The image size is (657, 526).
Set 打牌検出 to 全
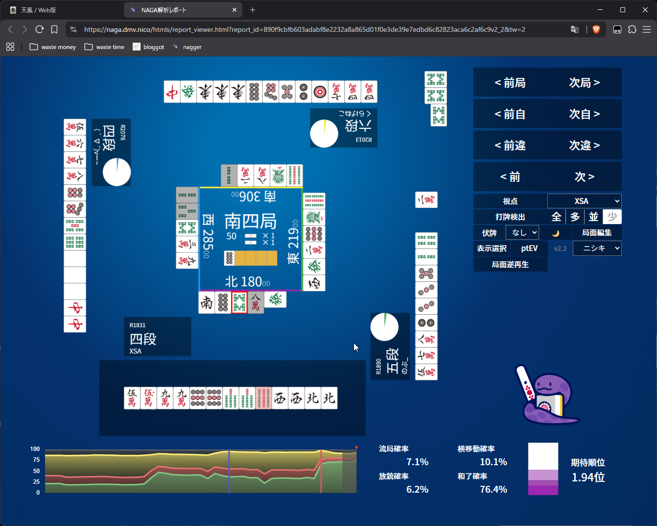(557, 217)
